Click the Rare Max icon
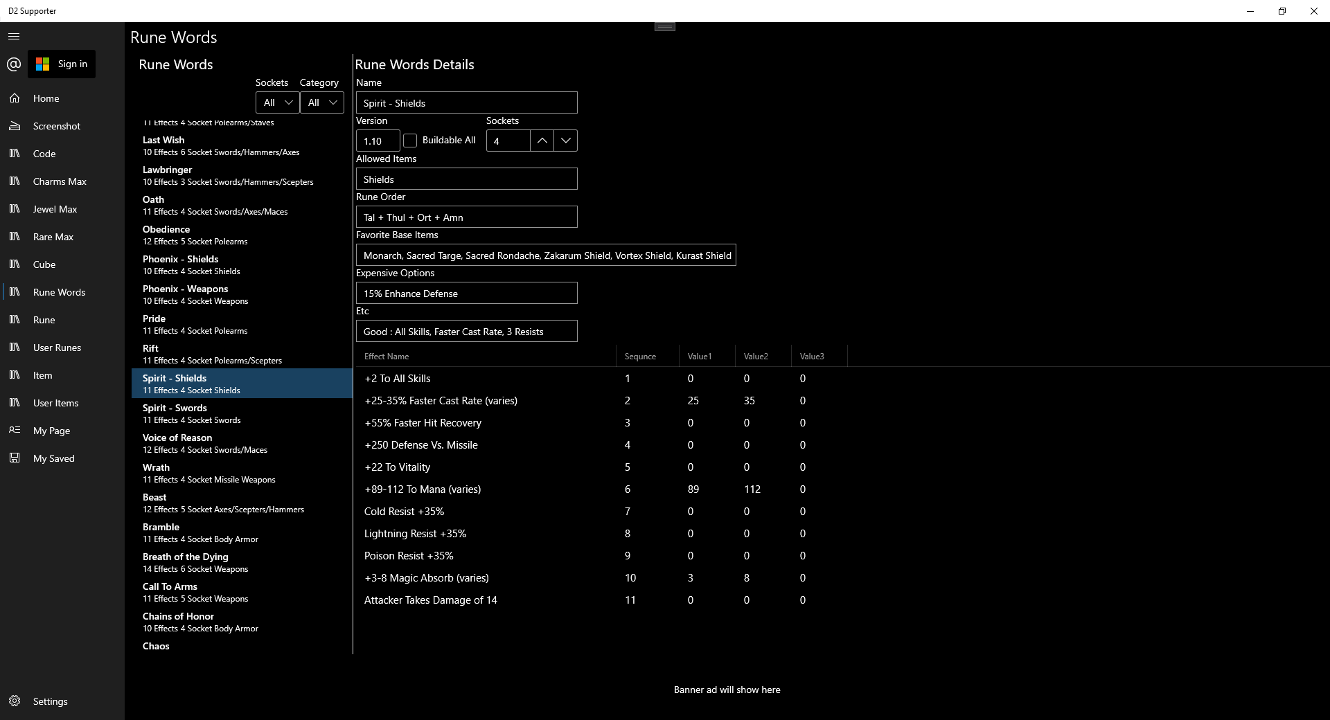The image size is (1330, 720). [15, 237]
